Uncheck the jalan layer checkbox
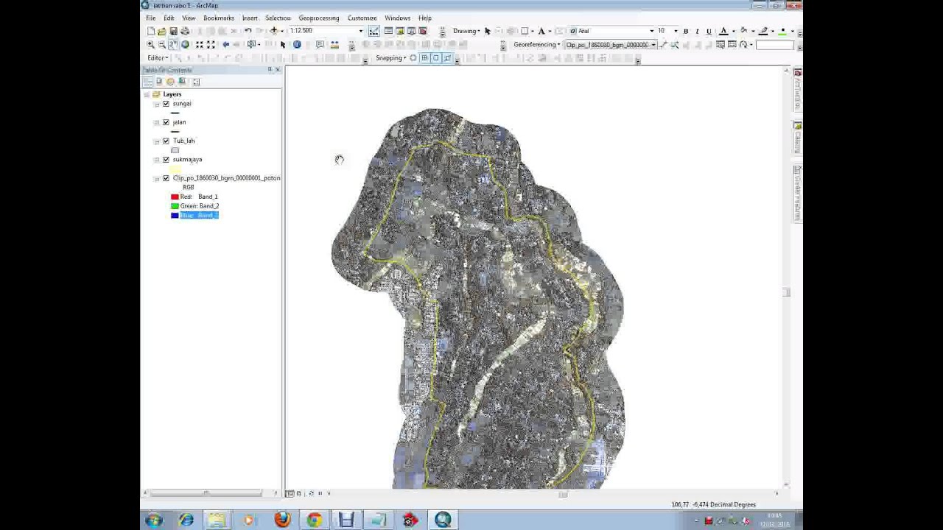Screen dimensions: 943x530 point(166,122)
